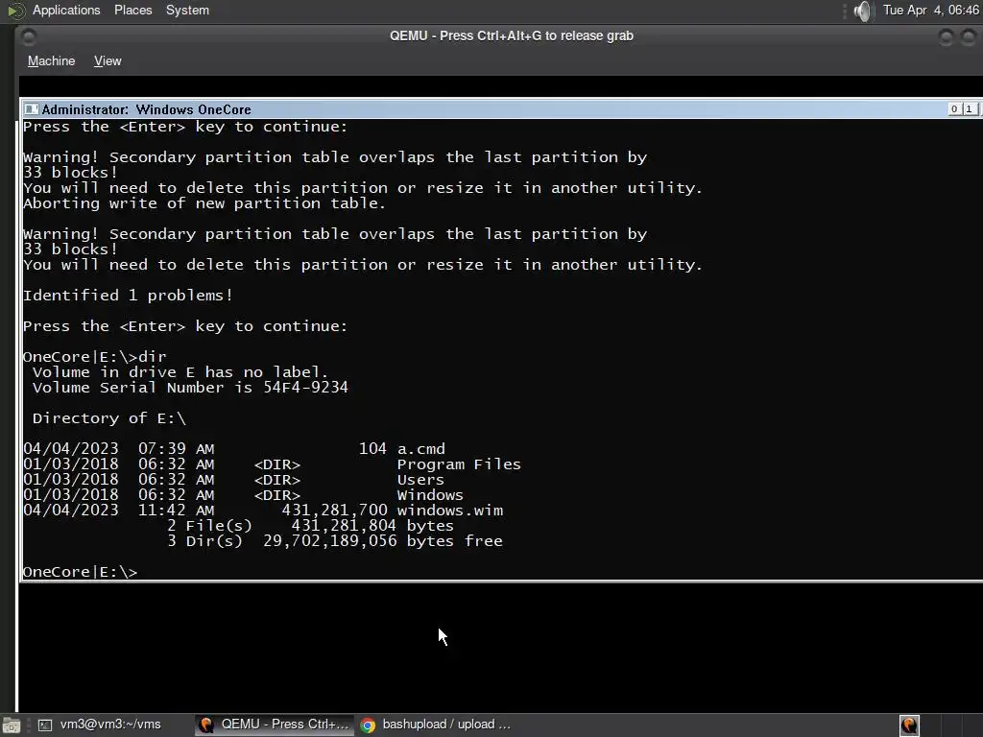Screen dimensions: 983x737
Task: Click the '2 File(s)' summary line
Action: (x=310, y=526)
